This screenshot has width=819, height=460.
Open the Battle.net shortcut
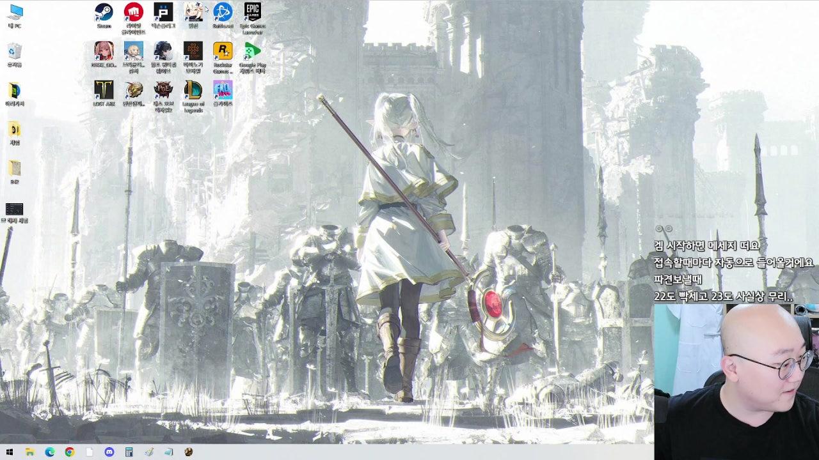(223, 15)
